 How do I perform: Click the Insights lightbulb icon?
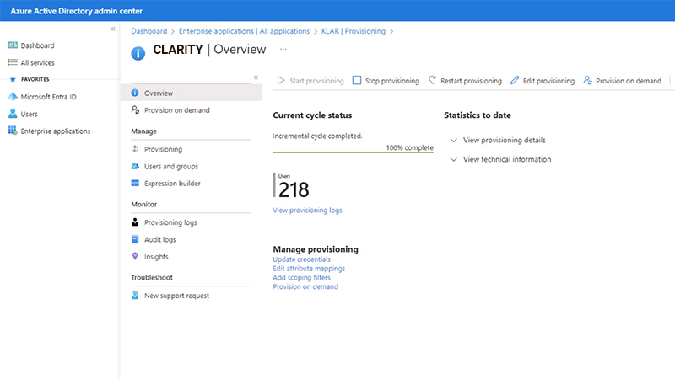[x=135, y=256]
